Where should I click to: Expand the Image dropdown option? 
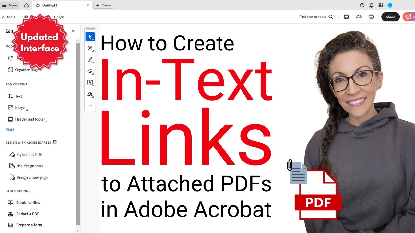18,108
